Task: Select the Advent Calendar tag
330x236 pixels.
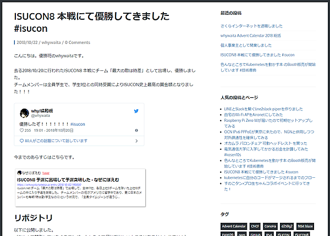Action: point(234,226)
